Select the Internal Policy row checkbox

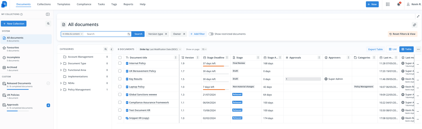120,63
